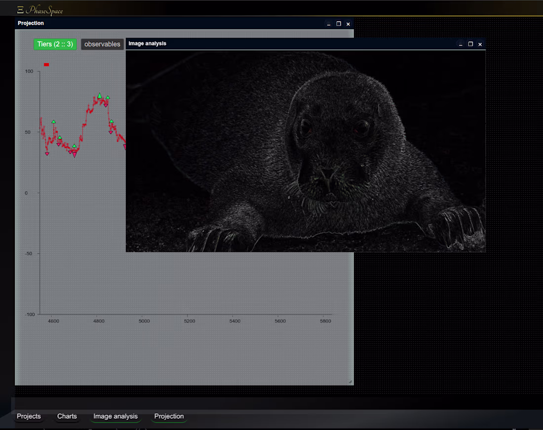Grab the Projection window resize handle
The width and height of the screenshot is (543, 430).
point(350,382)
